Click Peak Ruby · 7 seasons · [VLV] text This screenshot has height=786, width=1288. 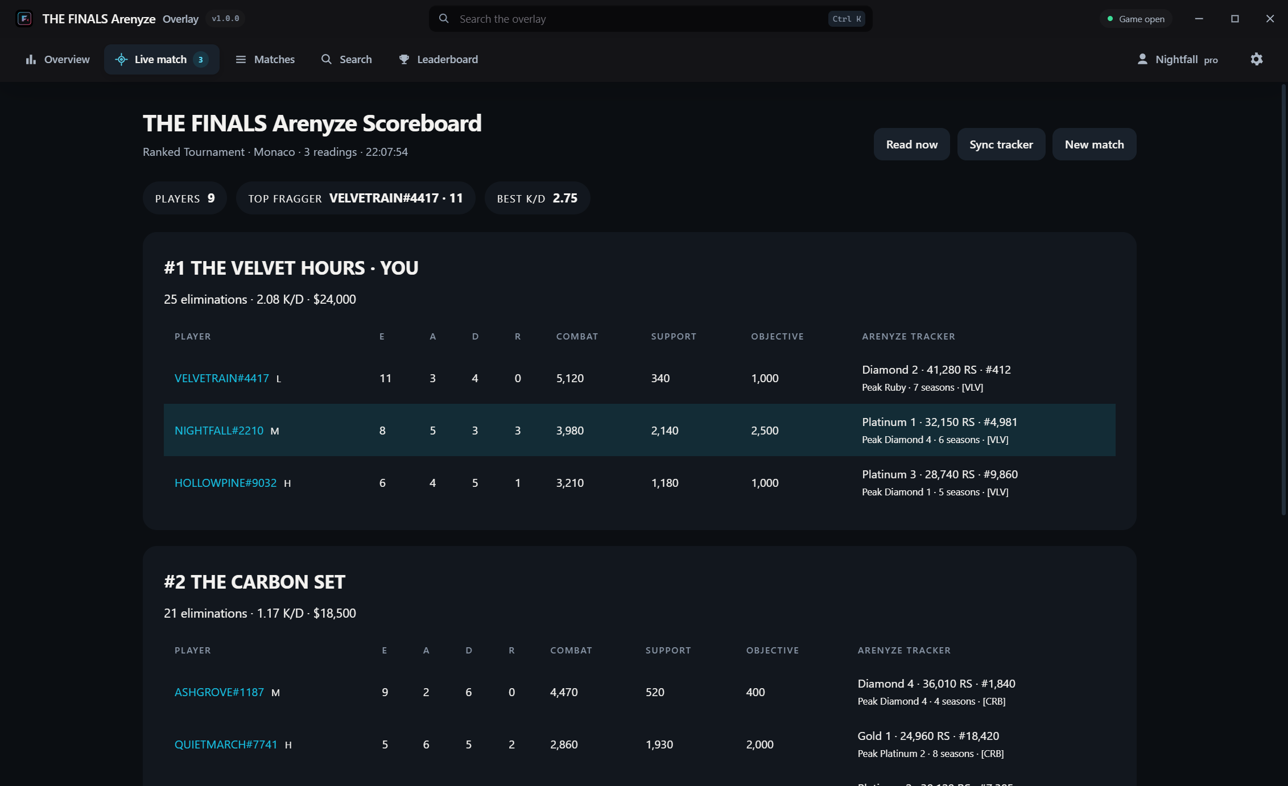(922, 387)
